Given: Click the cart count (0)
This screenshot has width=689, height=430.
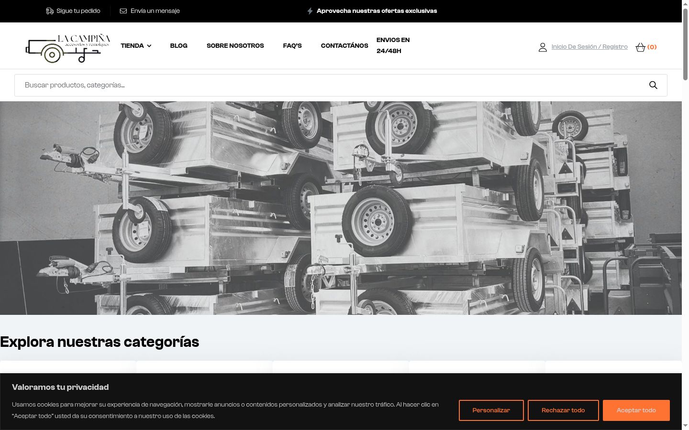Looking at the screenshot, I should (x=652, y=47).
